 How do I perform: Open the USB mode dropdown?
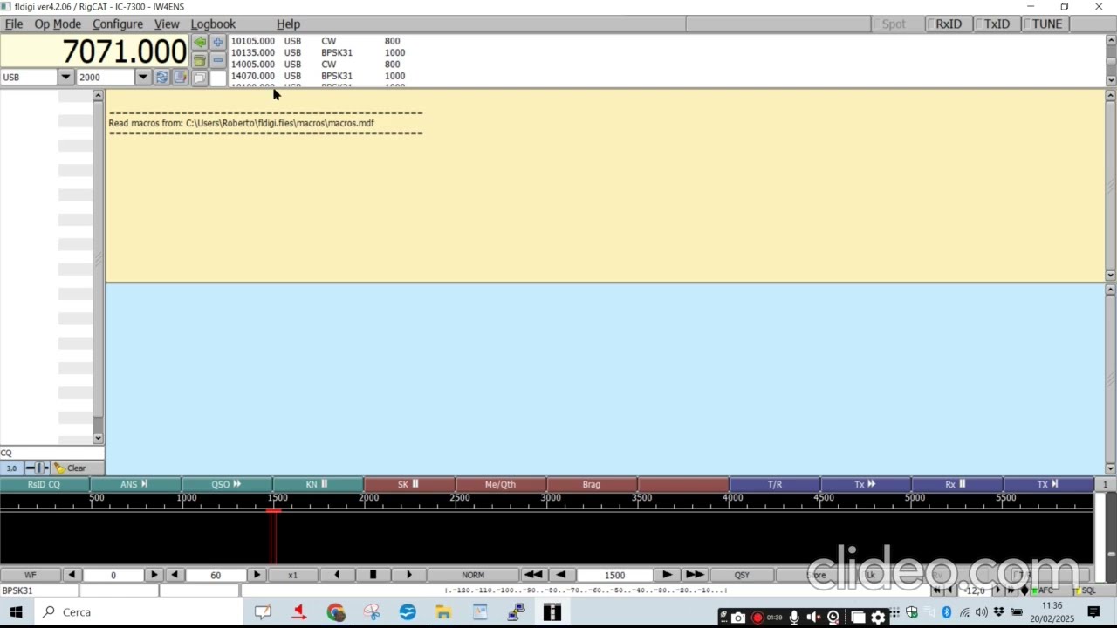pyautogui.click(x=65, y=78)
